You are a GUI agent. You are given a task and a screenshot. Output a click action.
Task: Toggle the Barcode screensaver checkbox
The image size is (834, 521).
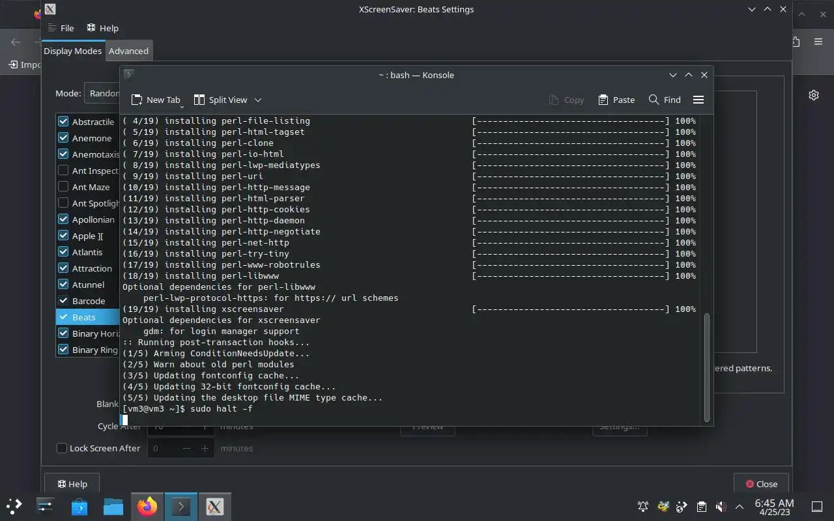tap(63, 300)
